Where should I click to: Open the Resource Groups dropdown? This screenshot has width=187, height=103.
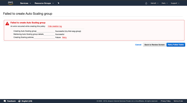point(44,3)
